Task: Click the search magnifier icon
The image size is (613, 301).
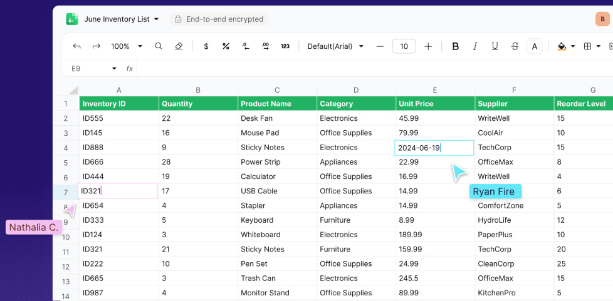Action: [159, 46]
